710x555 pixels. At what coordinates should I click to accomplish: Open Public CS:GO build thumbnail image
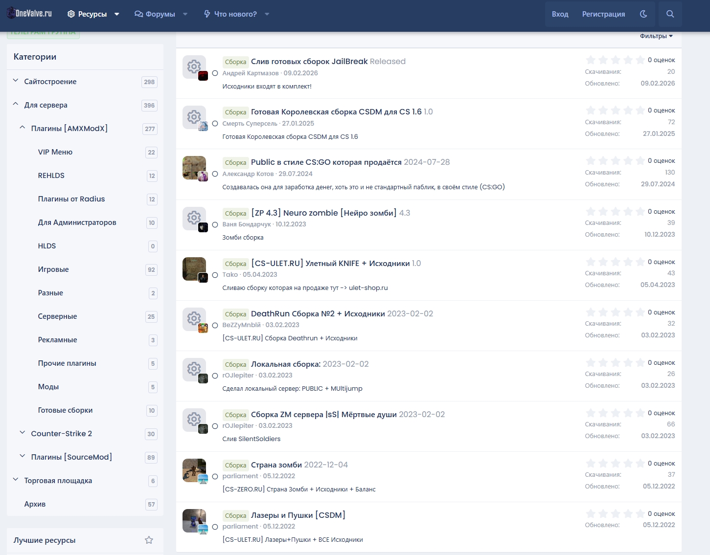(x=194, y=168)
